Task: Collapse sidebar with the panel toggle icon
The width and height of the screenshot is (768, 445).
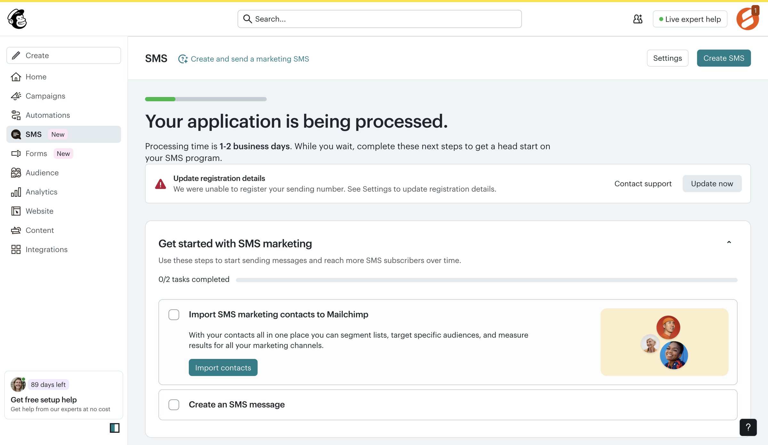Action: click(x=115, y=428)
